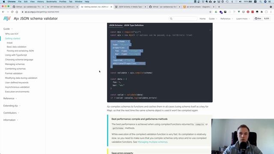Open the Learn more dropdown in top navigation
Viewport: 274px width, 154px height.
tap(243, 19)
